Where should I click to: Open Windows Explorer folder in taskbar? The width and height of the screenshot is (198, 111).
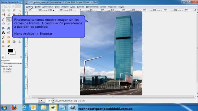(43, 108)
